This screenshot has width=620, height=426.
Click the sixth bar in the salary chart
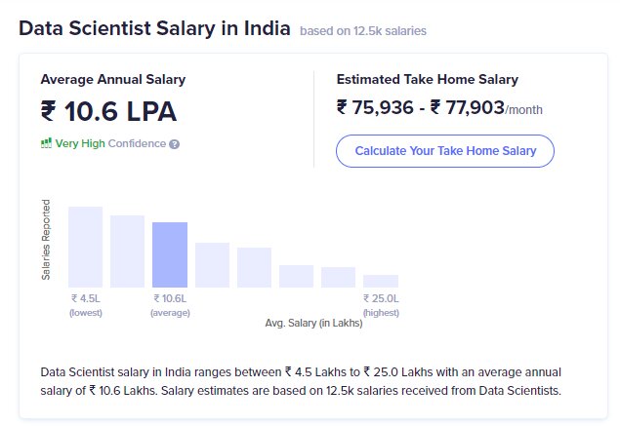click(x=296, y=276)
